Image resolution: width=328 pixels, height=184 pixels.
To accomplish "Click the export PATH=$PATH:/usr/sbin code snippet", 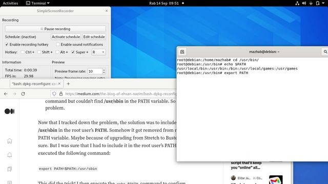I will click(68, 169).
